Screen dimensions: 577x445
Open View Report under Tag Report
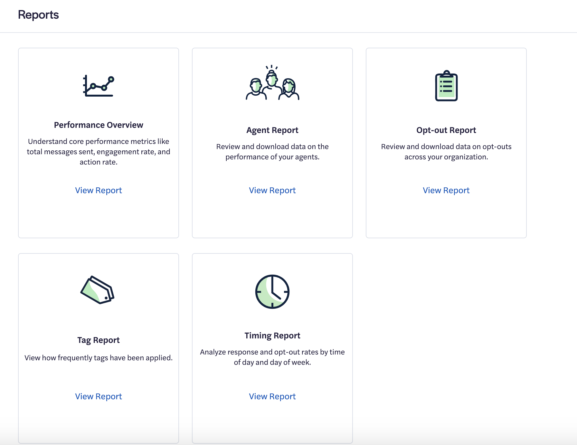99,396
